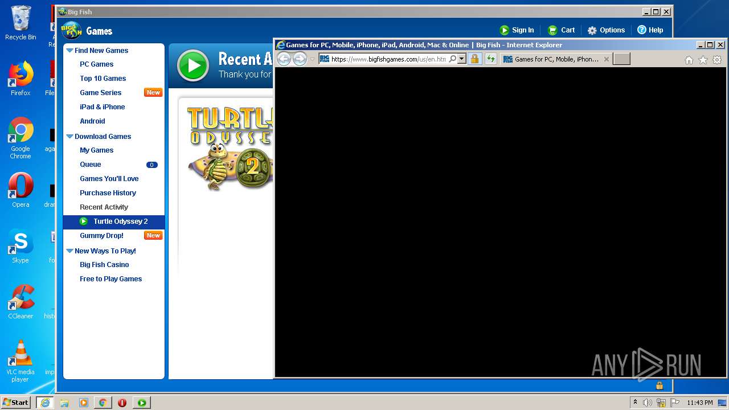
Task: Open media player from taskbar
Action: (x=84, y=403)
